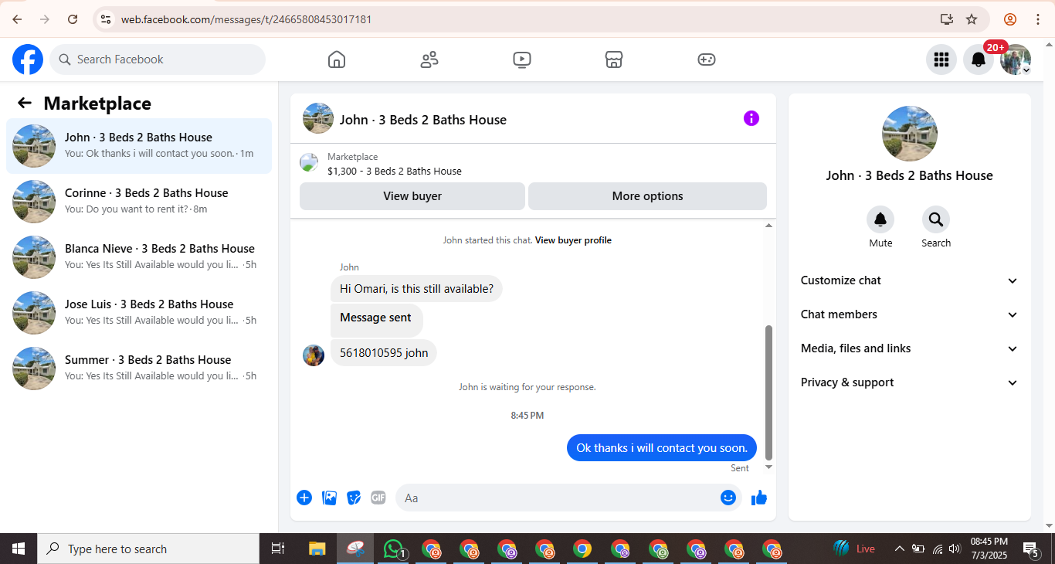The image size is (1055, 564).
Task: Reload the page with the refresh icon
Action: point(73,19)
